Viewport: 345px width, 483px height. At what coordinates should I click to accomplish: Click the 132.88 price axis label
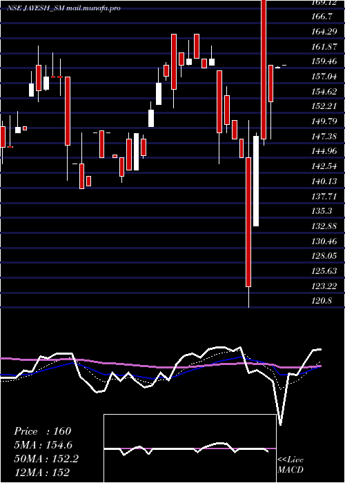324,226
